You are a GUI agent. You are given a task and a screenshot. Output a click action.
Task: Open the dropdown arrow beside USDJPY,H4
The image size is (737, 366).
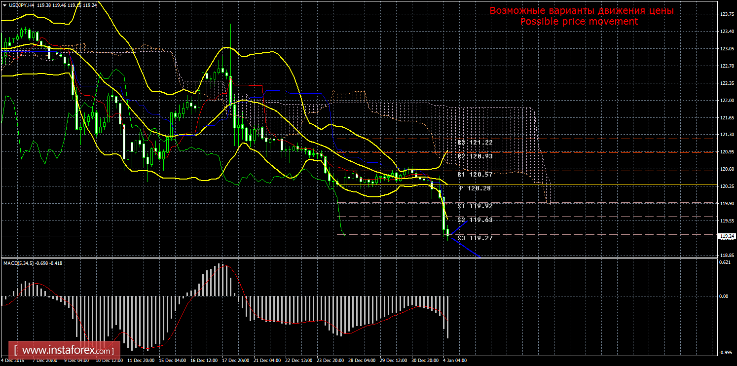click(4, 5)
